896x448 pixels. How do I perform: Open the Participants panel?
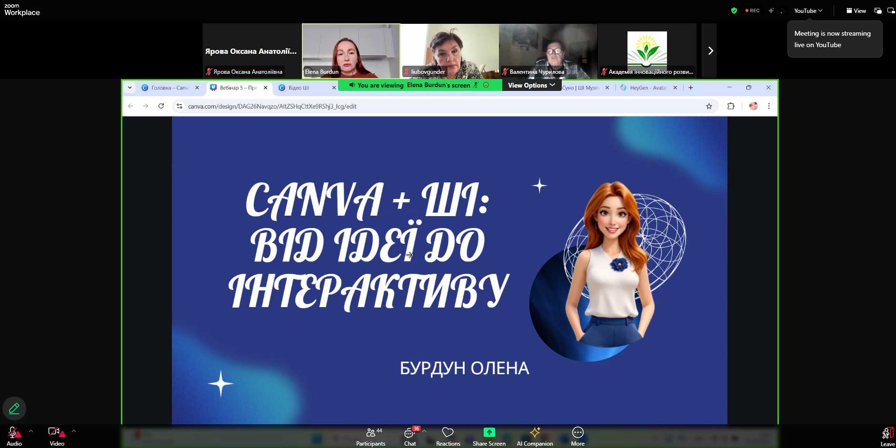pyautogui.click(x=370, y=436)
